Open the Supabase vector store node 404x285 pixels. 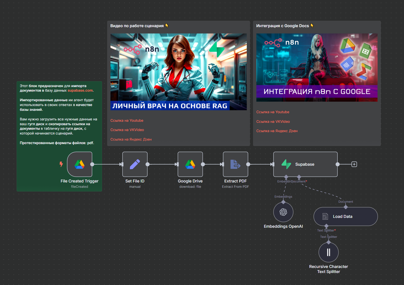click(305, 164)
